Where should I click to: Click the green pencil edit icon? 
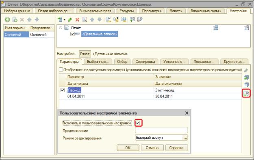click(x=70, y=19)
